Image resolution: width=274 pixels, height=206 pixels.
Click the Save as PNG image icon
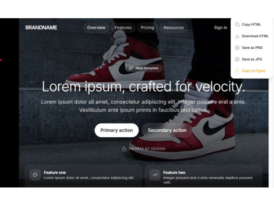[237, 48]
